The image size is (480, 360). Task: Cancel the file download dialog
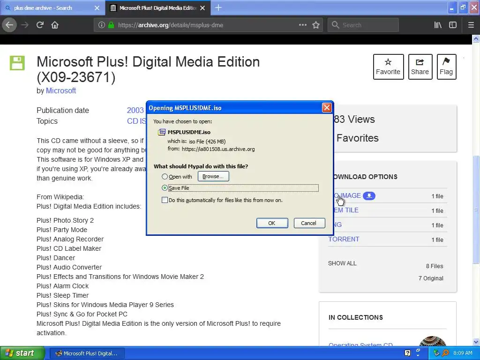pos(309,223)
